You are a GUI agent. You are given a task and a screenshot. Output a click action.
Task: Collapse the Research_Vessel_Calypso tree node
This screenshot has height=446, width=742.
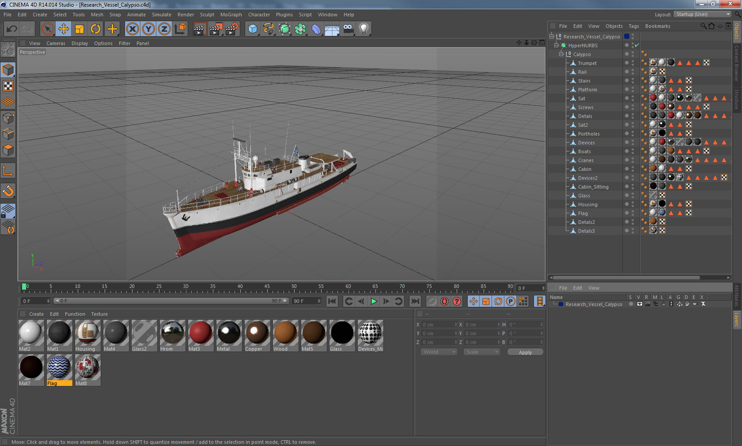click(x=552, y=36)
